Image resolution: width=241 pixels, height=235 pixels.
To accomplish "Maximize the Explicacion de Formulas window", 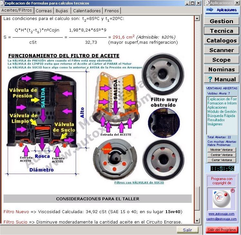I will click(192, 3).
